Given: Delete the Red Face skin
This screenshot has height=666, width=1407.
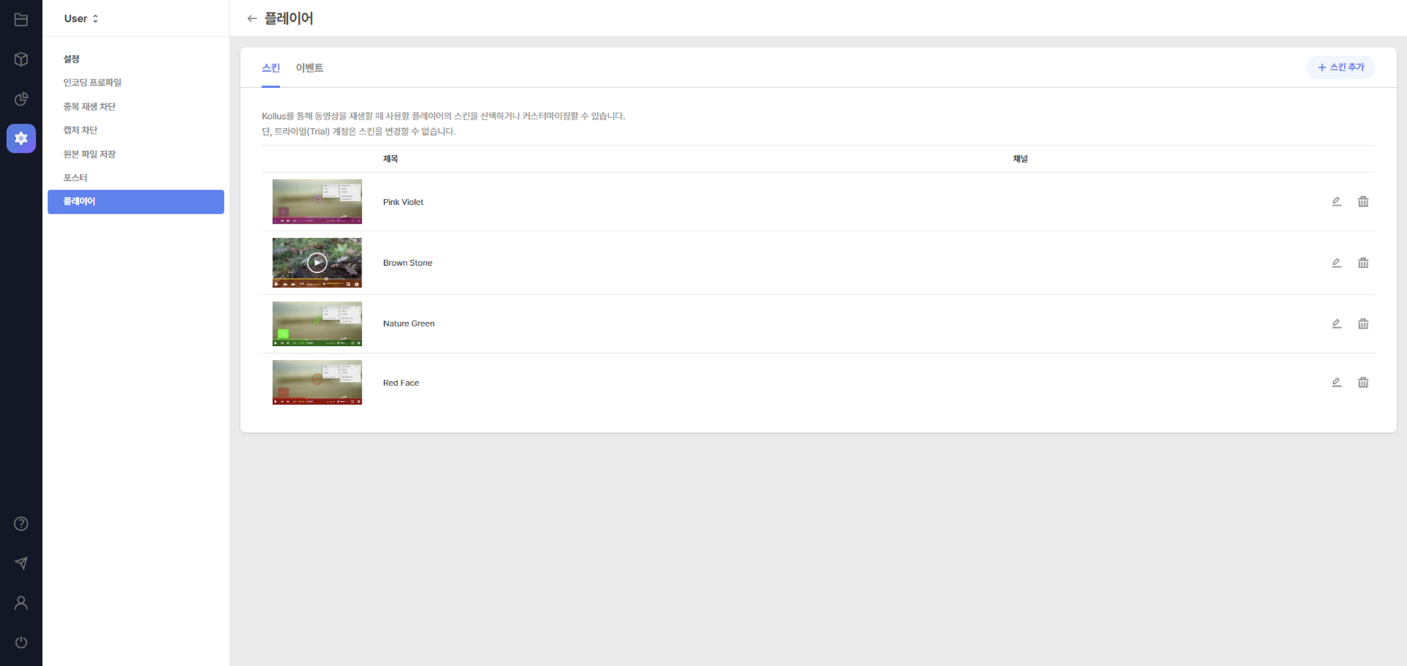Looking at the screenshot, I should tap(1363, 383).
